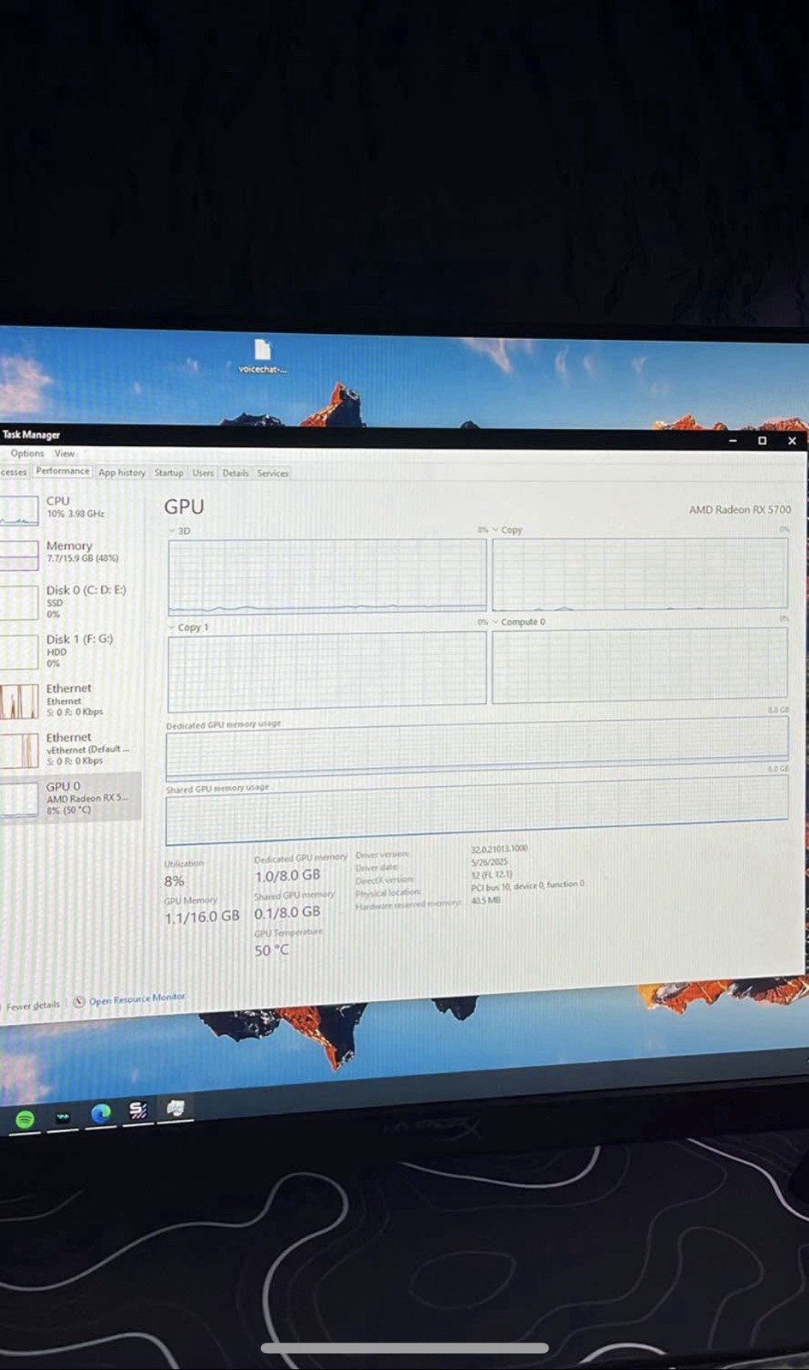Image resolution: width=809 pixels, height=1370 pixels.
Task: Open the Options menu
Action: coord(27,453)
